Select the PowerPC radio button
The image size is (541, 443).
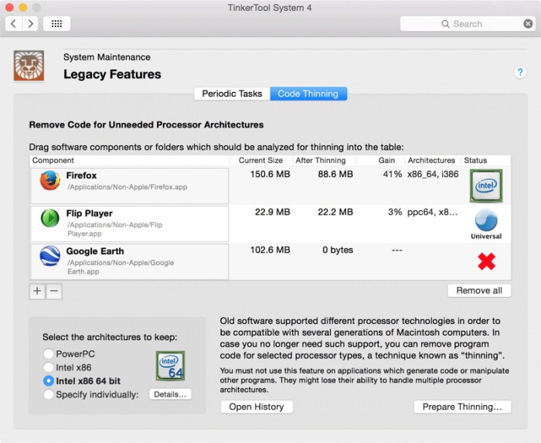pyautogui.click(x=49, y=353)
